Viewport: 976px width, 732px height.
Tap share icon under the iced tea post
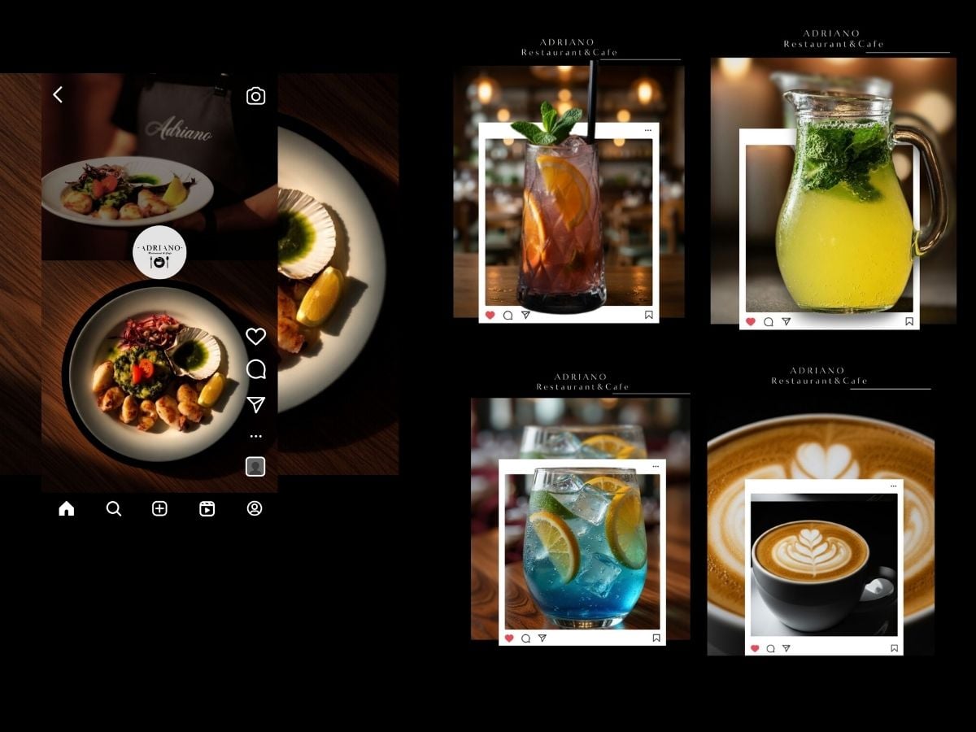525,315
